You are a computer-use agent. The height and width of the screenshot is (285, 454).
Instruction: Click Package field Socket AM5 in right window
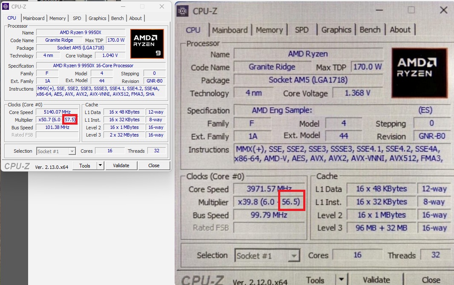pyautogui.click(x=308, y=80)
